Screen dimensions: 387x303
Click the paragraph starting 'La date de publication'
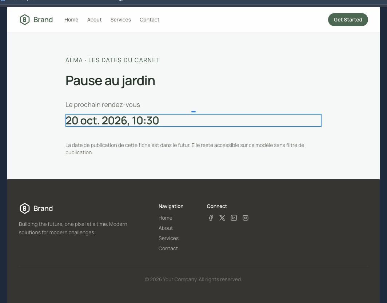185,149
